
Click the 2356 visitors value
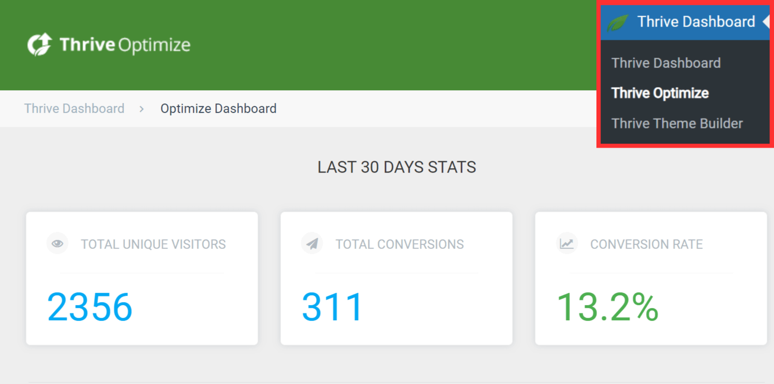tap(90, 307)
